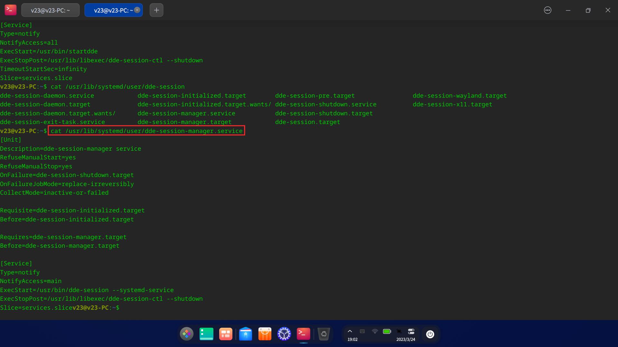
Task: Open the terminal options menu with three dots
Action: click(x=548, y=10)
